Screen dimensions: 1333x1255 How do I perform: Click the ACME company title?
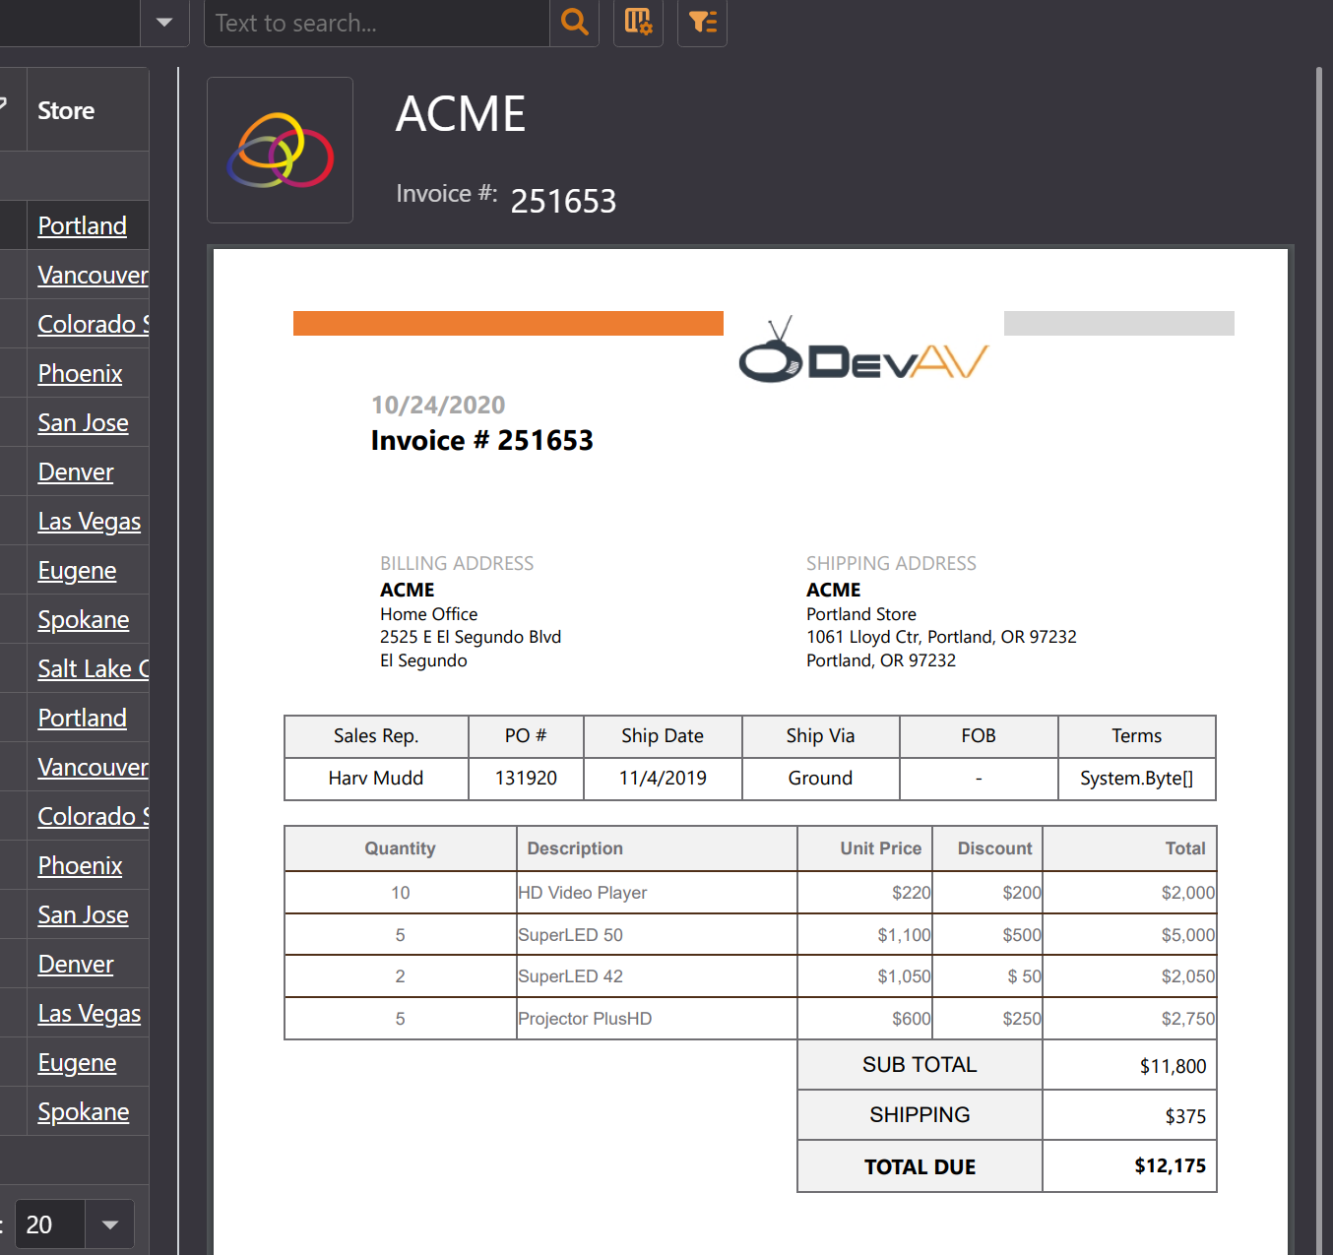pos(461,114)
